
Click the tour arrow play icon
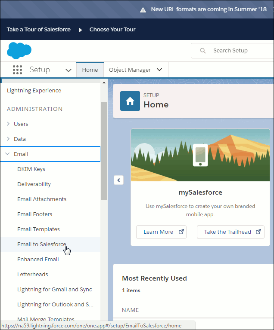click(x=81, y=30)
